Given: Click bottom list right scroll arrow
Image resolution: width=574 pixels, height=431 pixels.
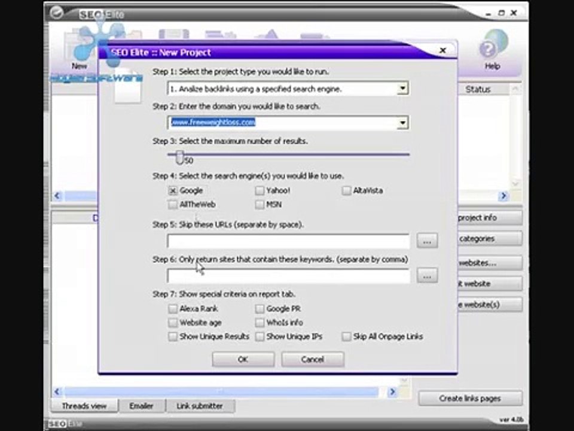Looking at the screenshot, I should (x=392, y=391).
